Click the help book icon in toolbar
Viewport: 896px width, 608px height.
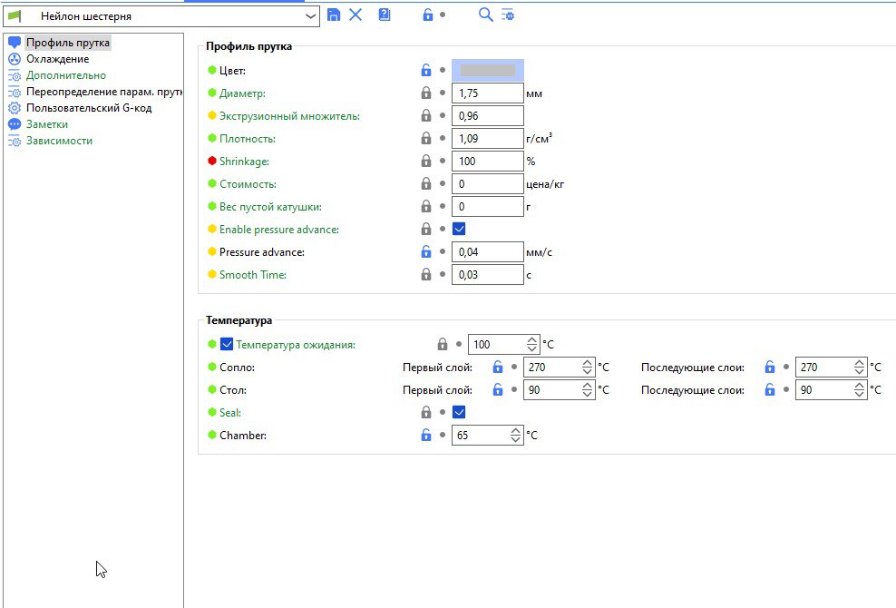point(385,15)
